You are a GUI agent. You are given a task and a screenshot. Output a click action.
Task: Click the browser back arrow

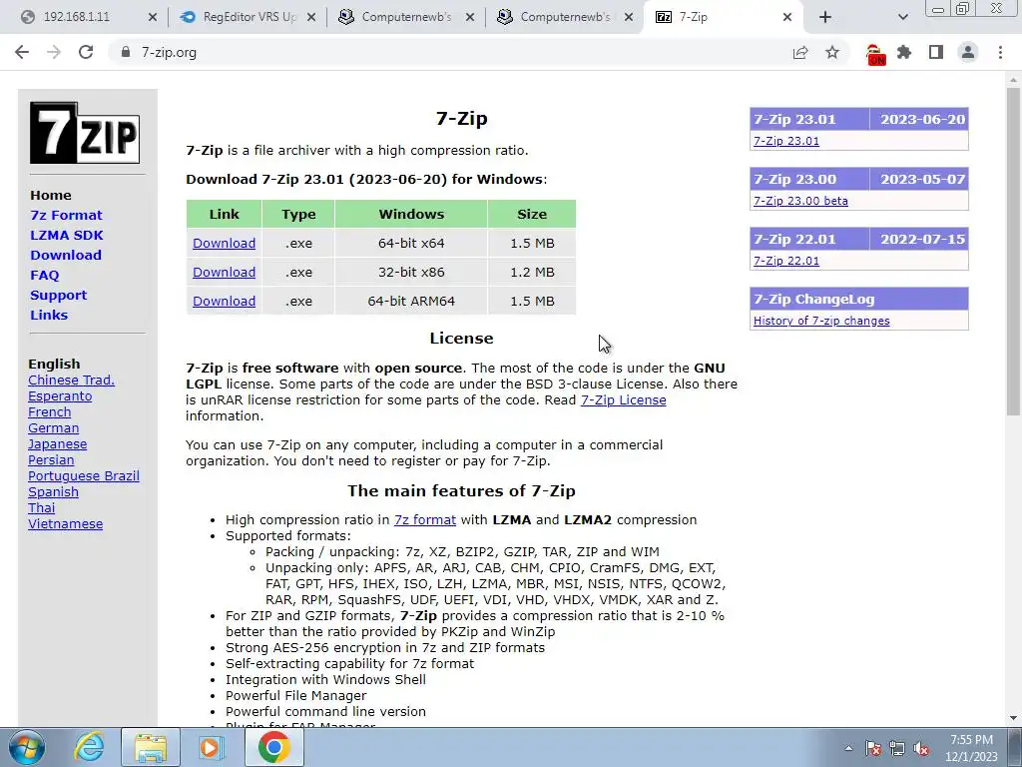[22, 52]
